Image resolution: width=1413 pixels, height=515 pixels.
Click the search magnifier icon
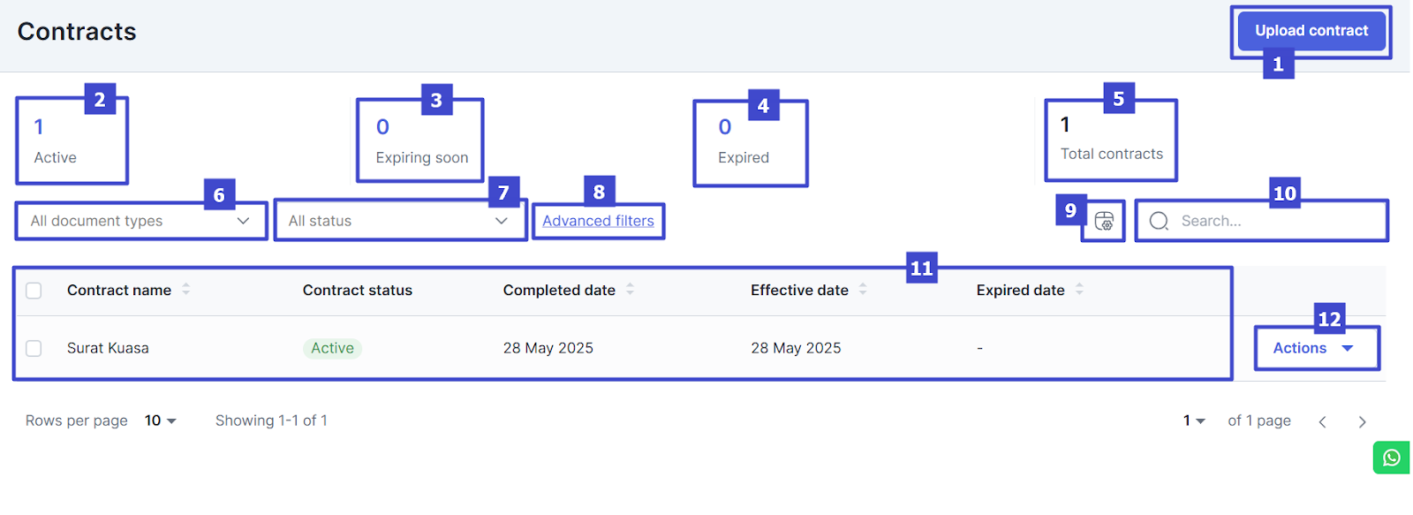[1159, 221]
